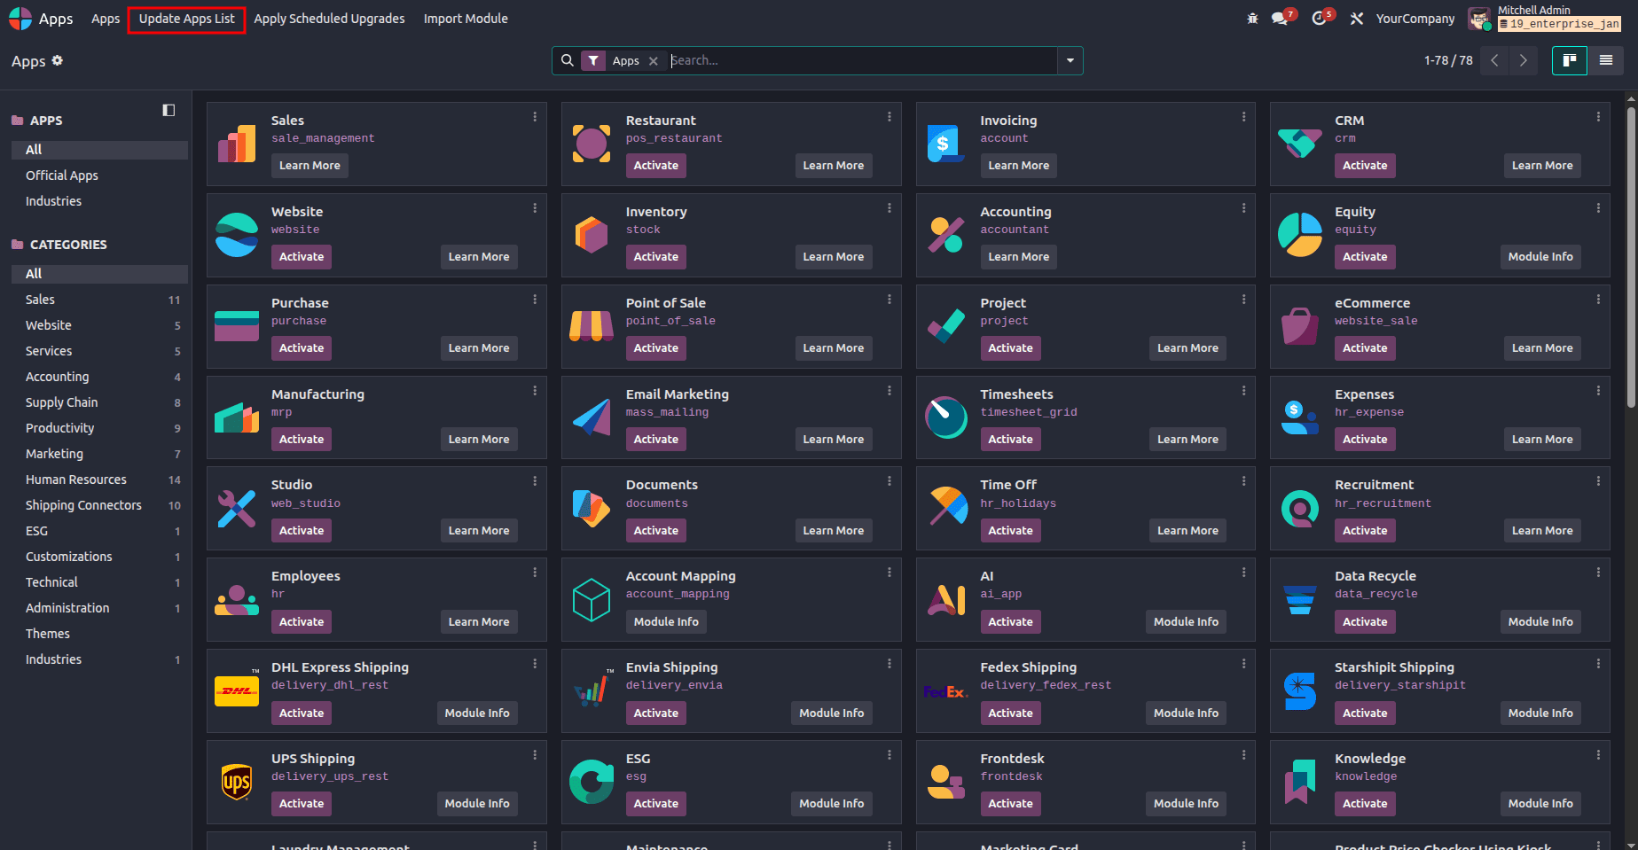Screen dimensions: 1638x850
Task: Open Discuss via the chat bubble icon
Action: pos(1281,18)
